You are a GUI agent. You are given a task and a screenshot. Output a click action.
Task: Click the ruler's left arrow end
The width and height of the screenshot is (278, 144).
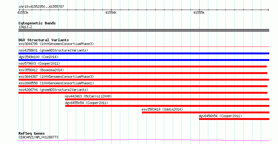[x=19, y=10]
